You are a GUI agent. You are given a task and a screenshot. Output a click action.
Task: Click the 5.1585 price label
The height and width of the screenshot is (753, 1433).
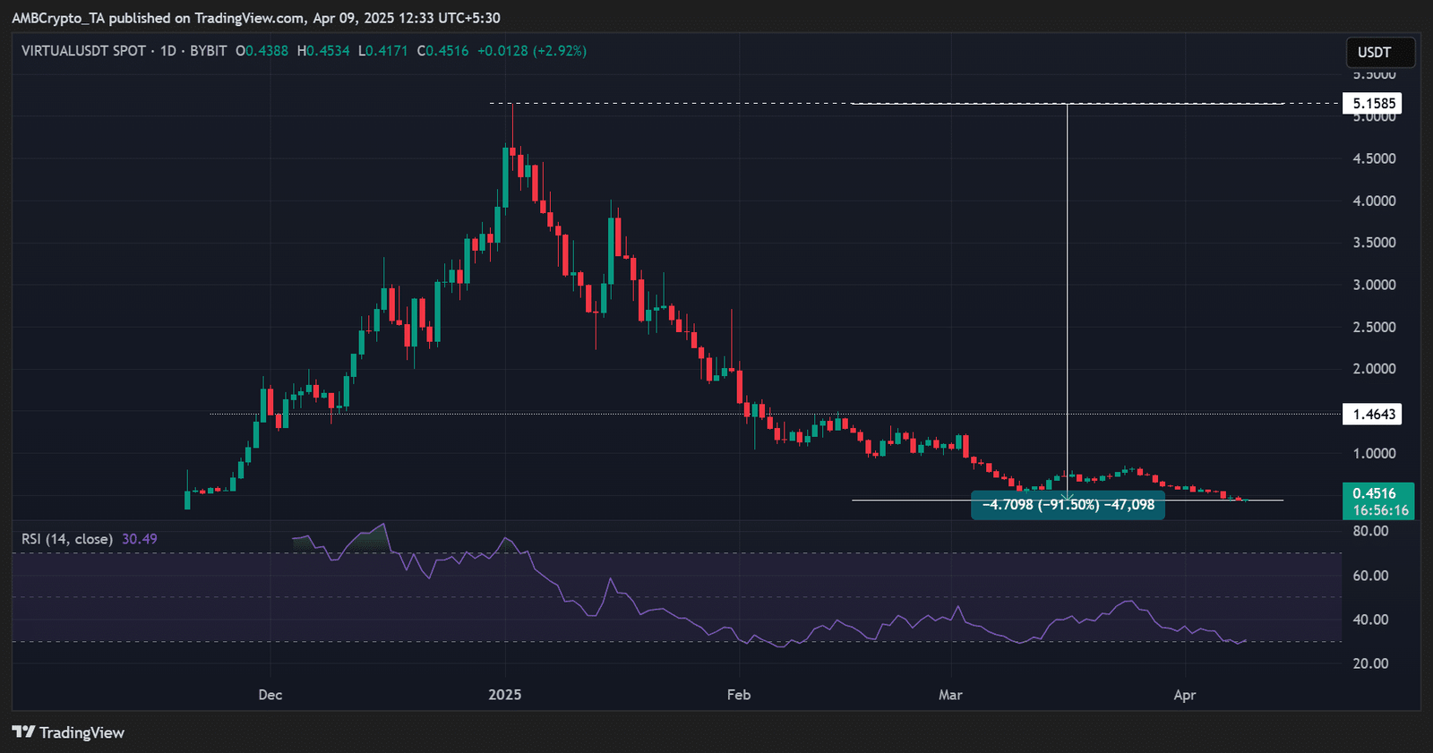click(x=1374, y=104)
